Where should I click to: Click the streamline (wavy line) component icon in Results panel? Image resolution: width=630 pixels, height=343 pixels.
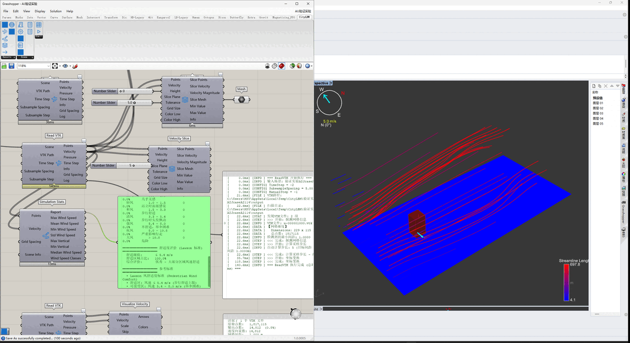point(5,38)
